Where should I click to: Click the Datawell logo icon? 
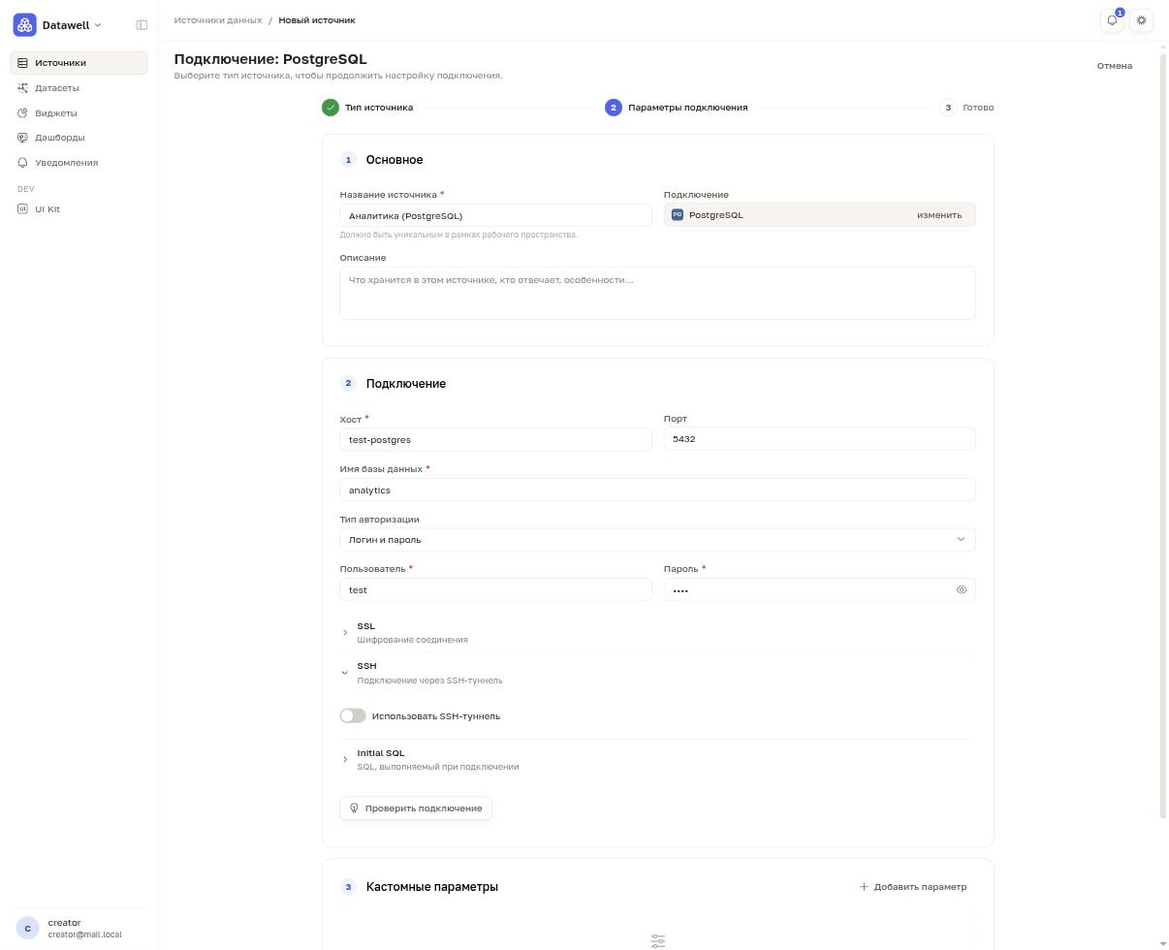point(24,24)
